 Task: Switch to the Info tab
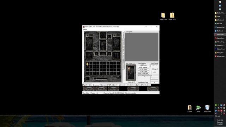(143, 85)
